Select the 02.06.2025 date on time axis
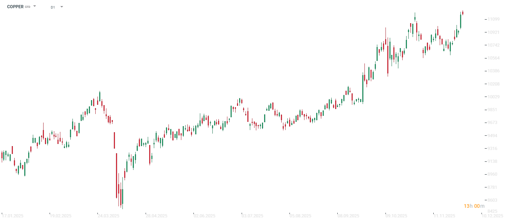Screen dimensions: 509x222 205,216
